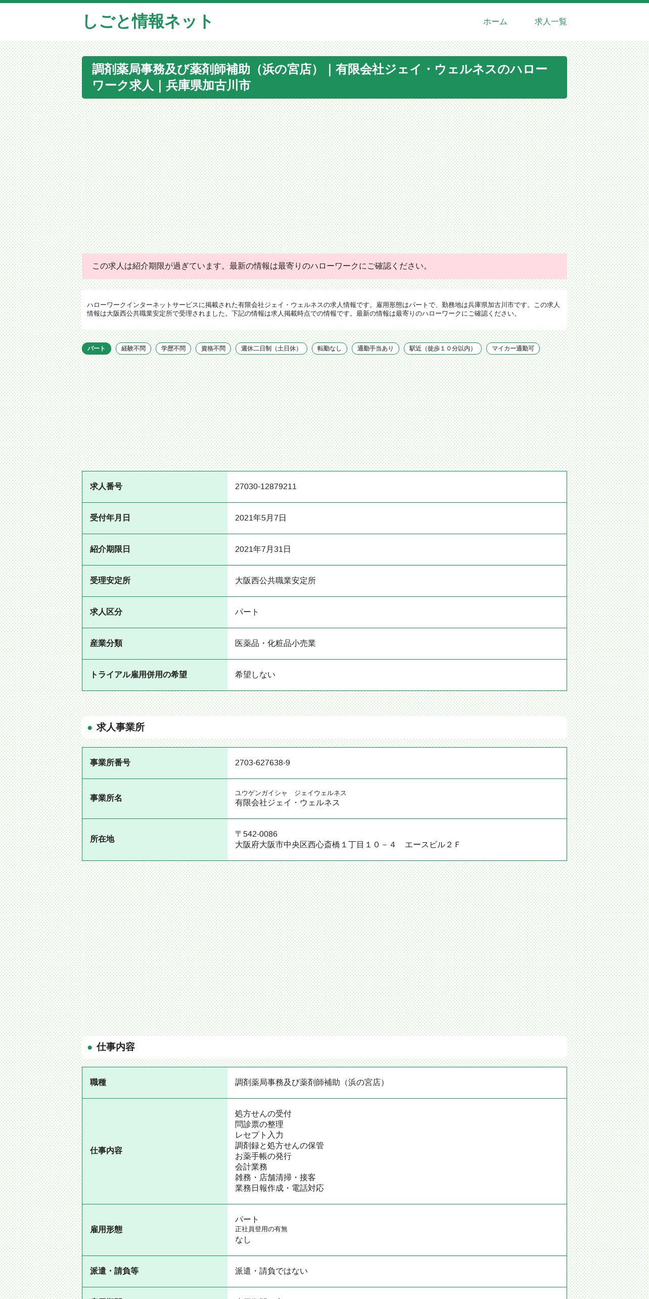
Task: Click 大阪西公共職業安定所 value
Action: (x=275, y=581)
